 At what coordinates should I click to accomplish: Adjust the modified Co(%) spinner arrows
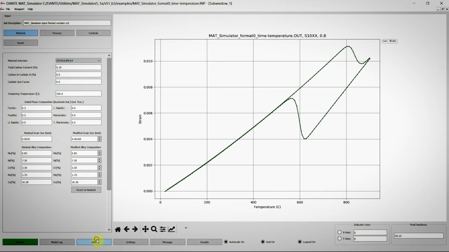tap(99, 182)
